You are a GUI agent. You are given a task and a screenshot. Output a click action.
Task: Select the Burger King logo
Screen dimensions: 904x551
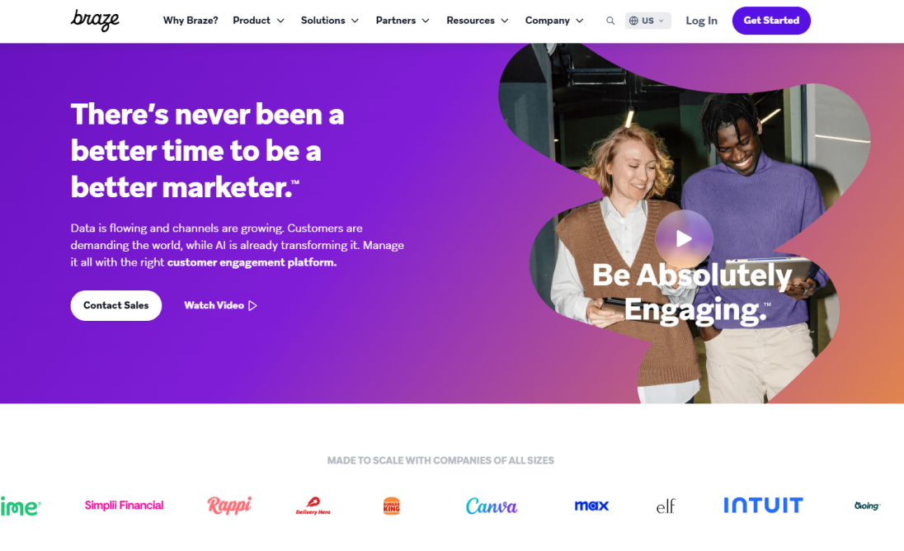(x=392, y=506)
